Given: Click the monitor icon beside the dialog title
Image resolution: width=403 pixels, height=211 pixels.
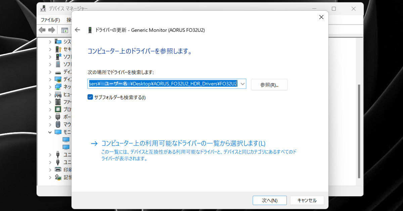Looking at the screenshot, I should [x=90, y=30].
